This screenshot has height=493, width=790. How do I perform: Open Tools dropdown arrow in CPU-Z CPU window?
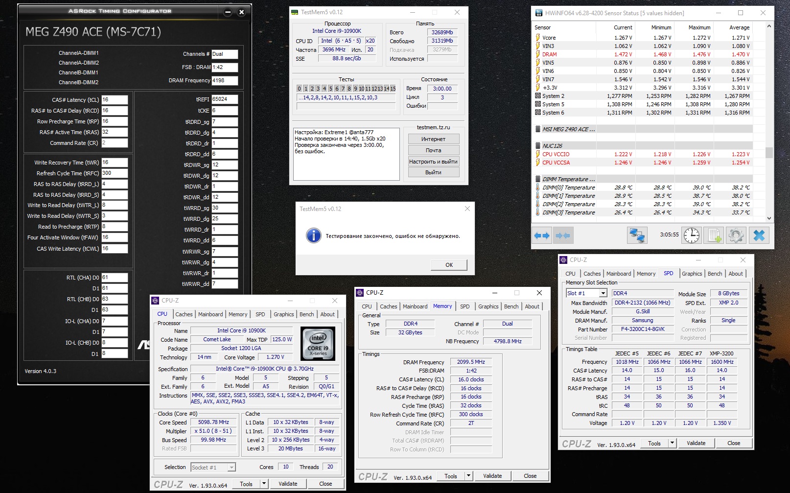coord(264,484)
